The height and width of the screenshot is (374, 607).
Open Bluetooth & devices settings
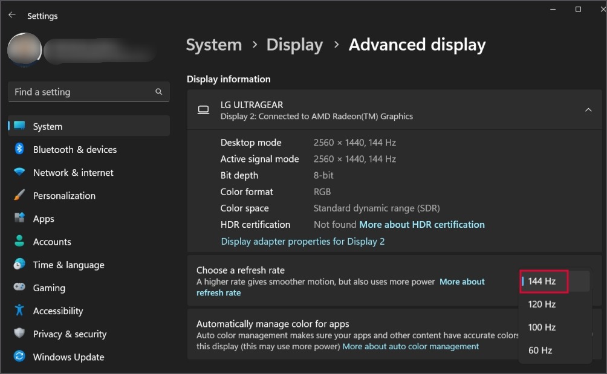(89, 149)
